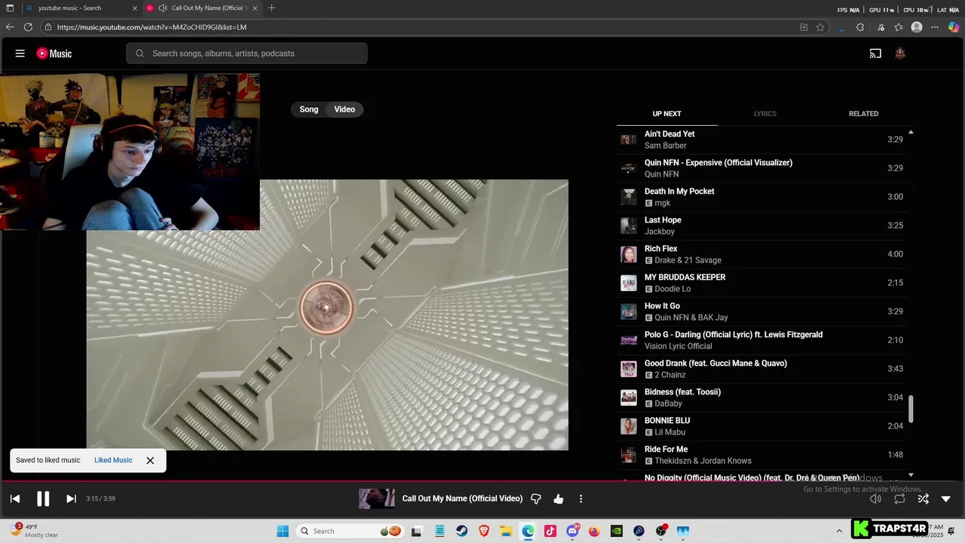Open the Windows Start menu
Image resolution: width=965 pixels, height=543 pixels.
283,531
